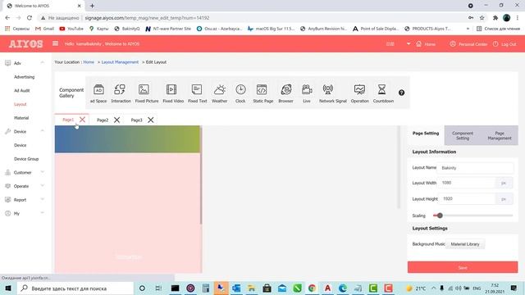Click the Windows search box

pos(75,288)
